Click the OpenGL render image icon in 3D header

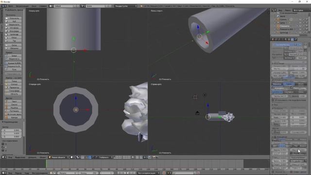(x=154, y=157)
